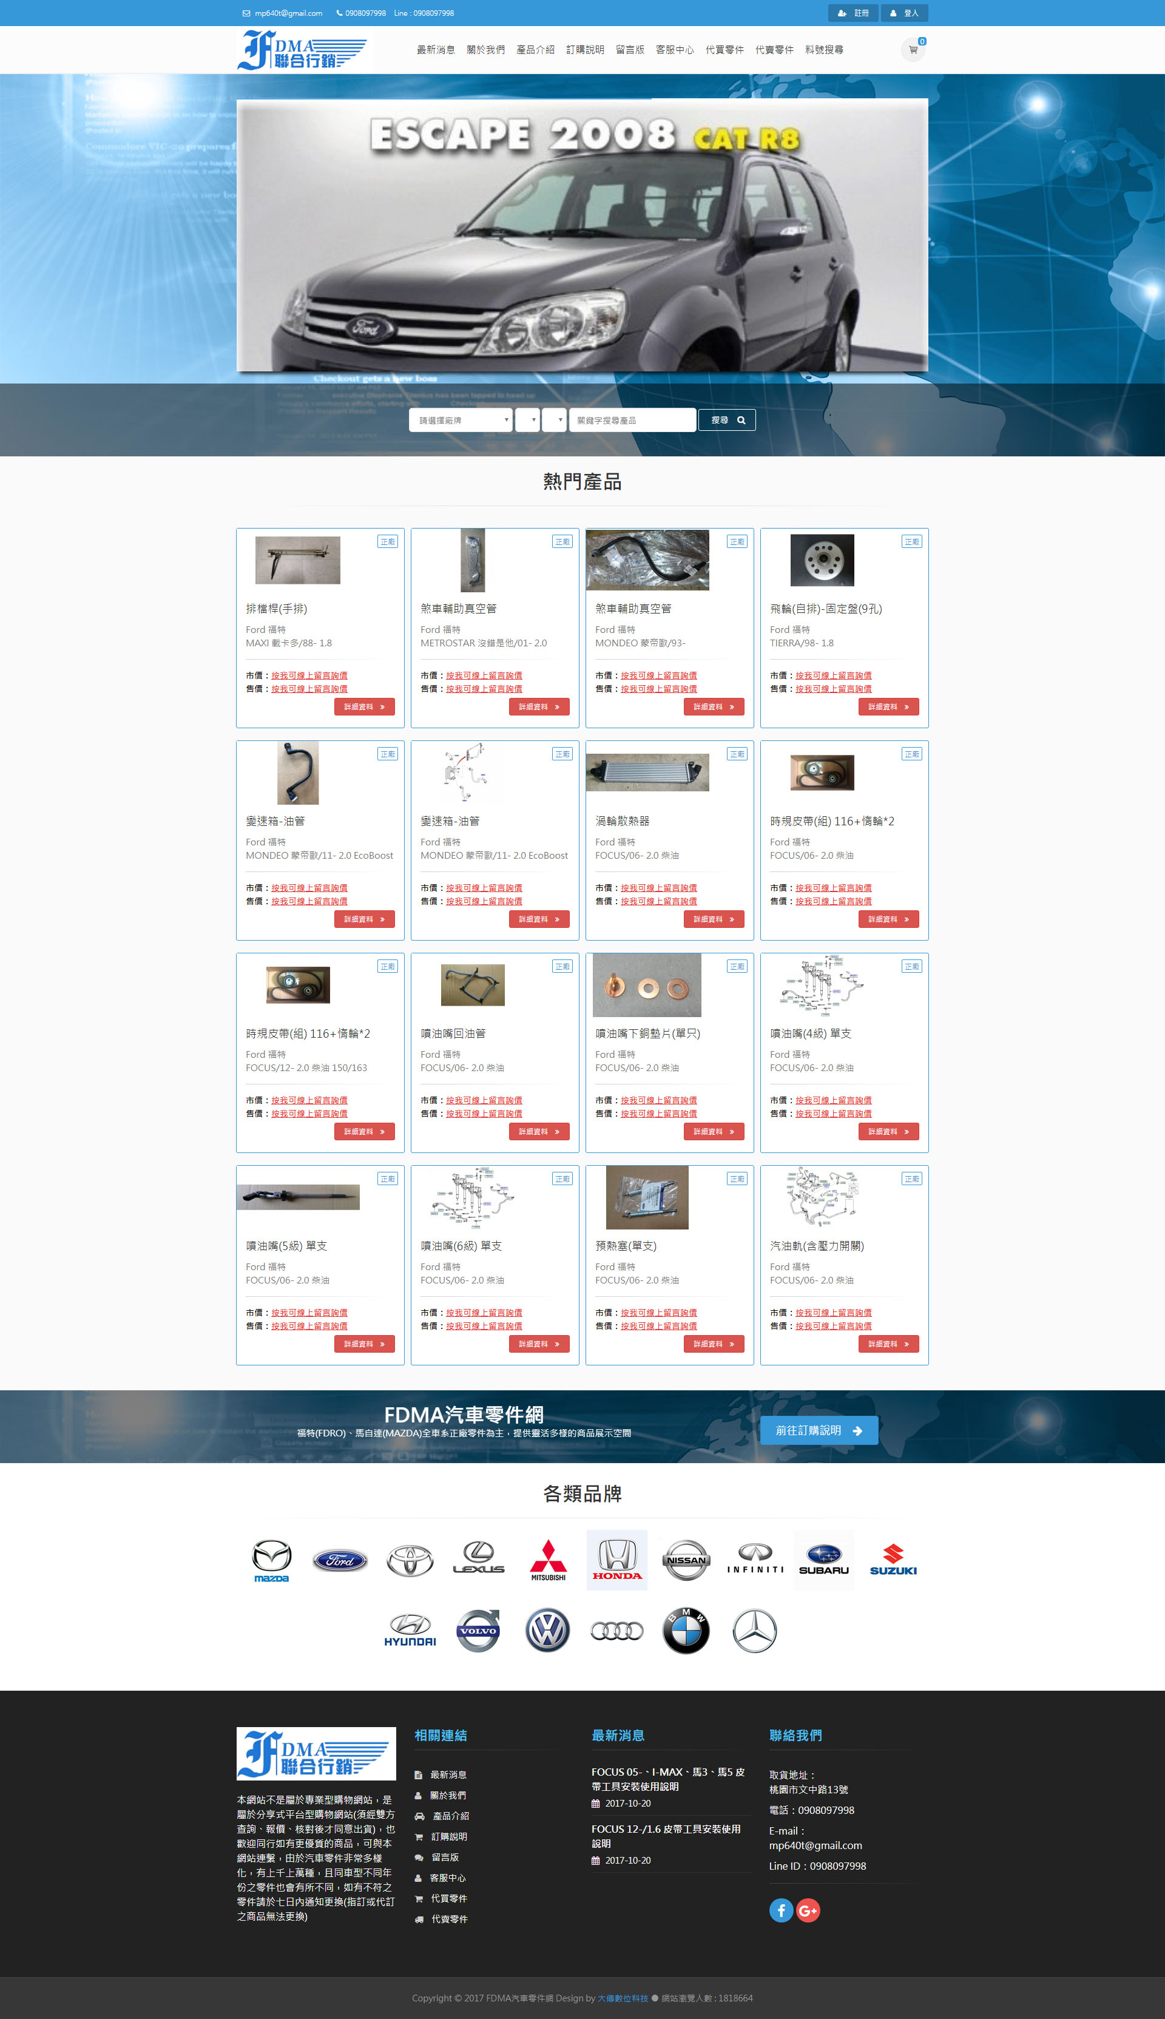Open 客服中心 in the top navigation
The image size is (1165, 2019).
[x=675, y=50]
